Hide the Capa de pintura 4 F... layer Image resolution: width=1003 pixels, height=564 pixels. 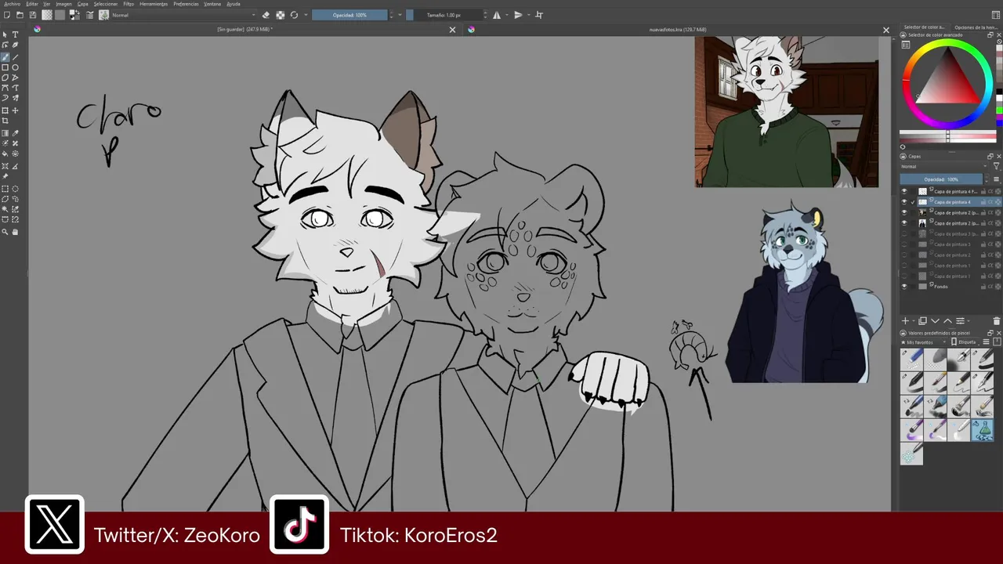coord(903,191)
